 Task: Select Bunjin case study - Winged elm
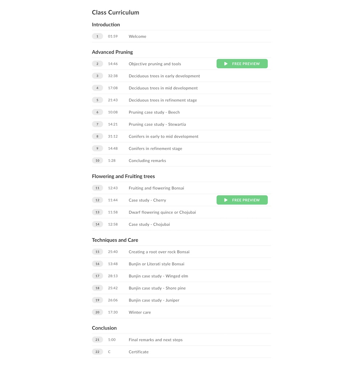[x=158, y=276]
